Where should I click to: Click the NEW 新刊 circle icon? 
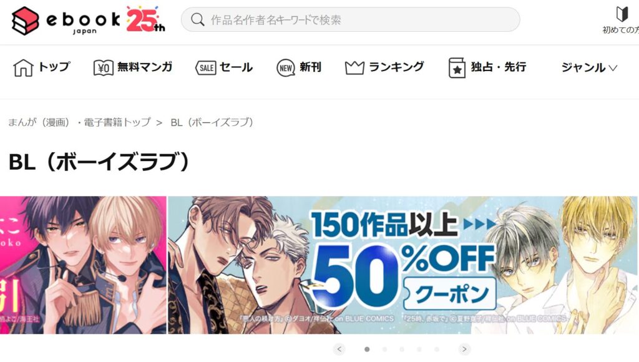click(x=286, y=67)
